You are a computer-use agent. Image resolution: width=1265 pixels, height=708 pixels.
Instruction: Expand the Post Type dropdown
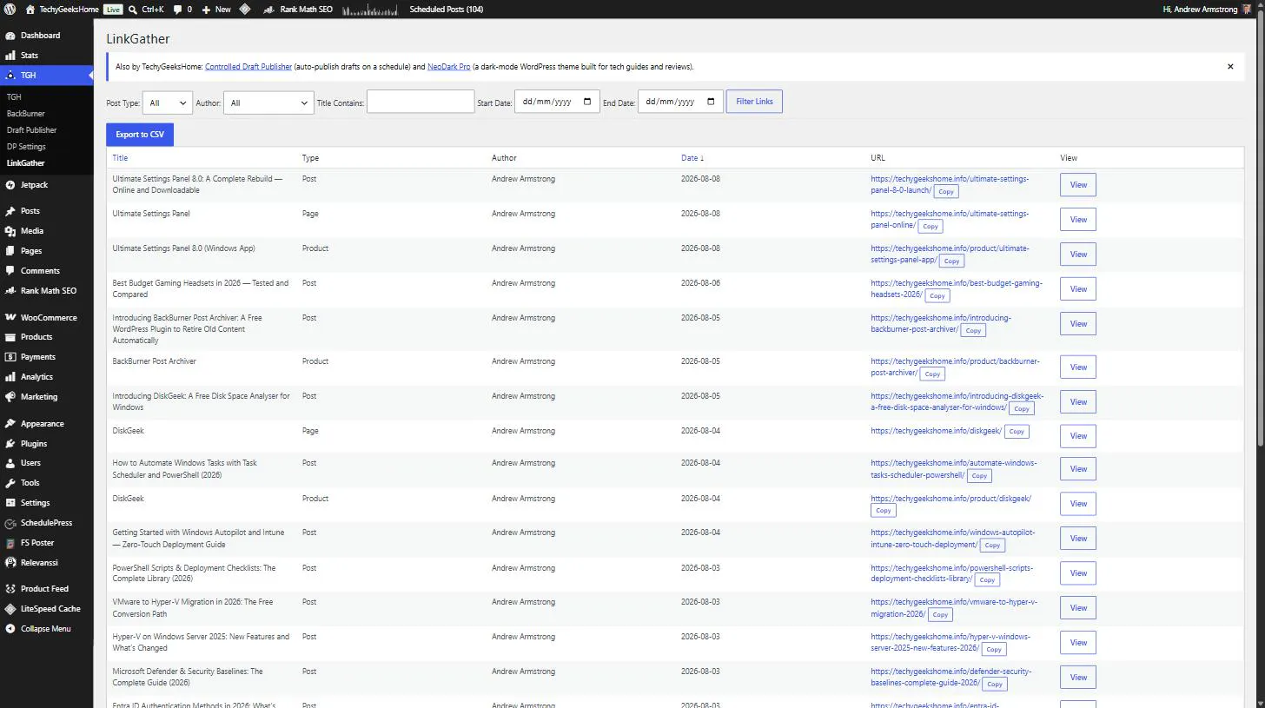point(167,103)
